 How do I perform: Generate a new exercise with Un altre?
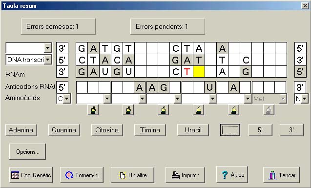[x=132, y=175]
